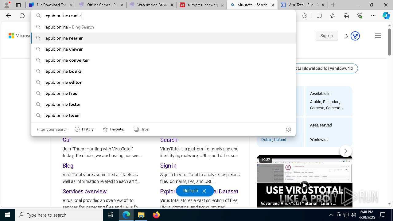Open the Extensions puzzle icon

coord(304,16)
